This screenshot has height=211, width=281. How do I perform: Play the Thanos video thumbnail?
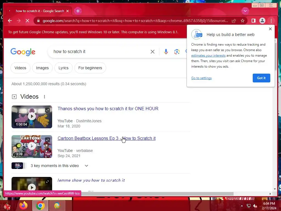[32, 117]
